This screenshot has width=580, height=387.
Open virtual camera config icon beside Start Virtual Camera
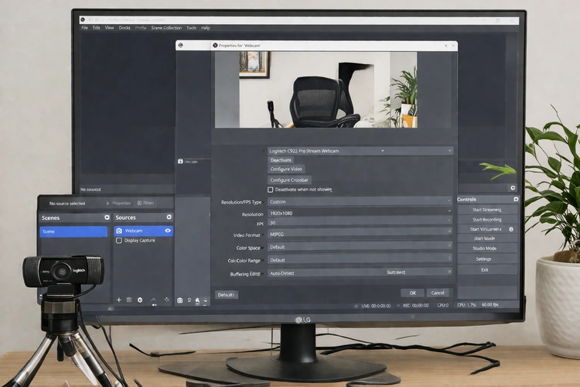[511, 229]
